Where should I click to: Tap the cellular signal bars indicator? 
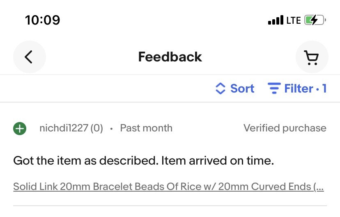point(276,20)
